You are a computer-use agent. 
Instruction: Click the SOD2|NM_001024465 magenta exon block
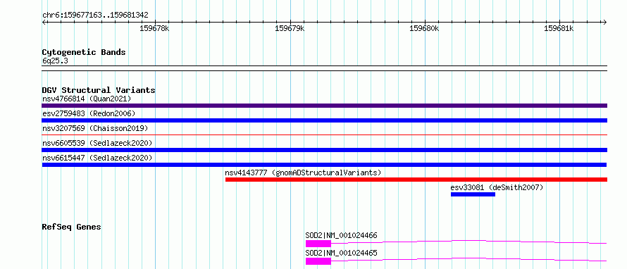click(x=318, y=261)
